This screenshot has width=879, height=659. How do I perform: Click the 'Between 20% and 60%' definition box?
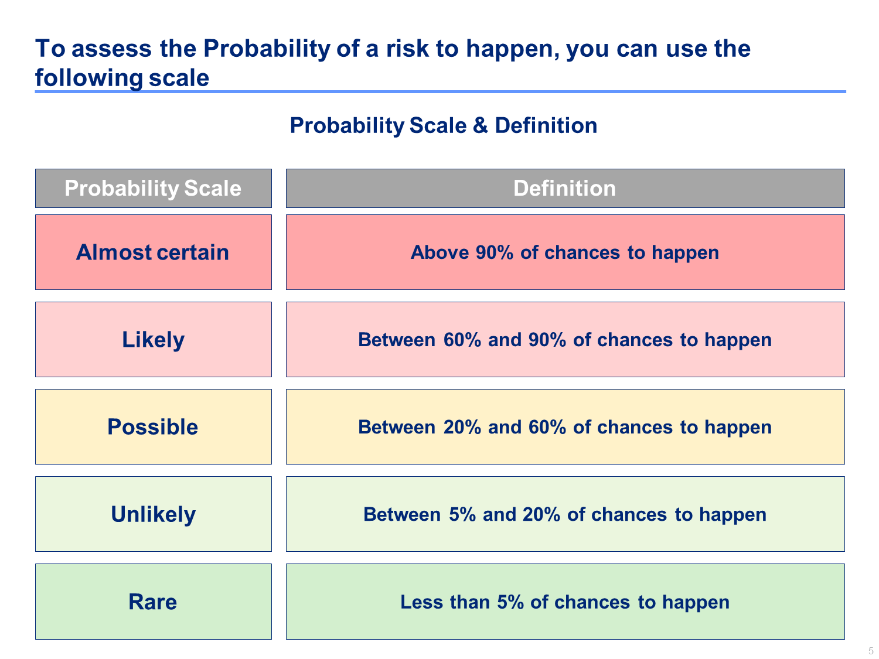(x=565, y=426)
